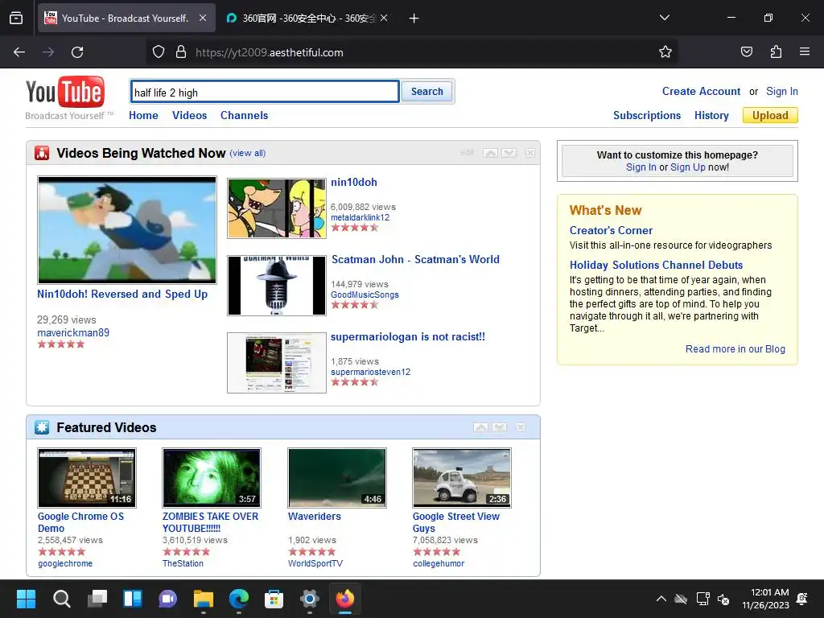Screen dimensions: 824x618
Task: Open collegehumor channel link
Action: click(439, 563)
